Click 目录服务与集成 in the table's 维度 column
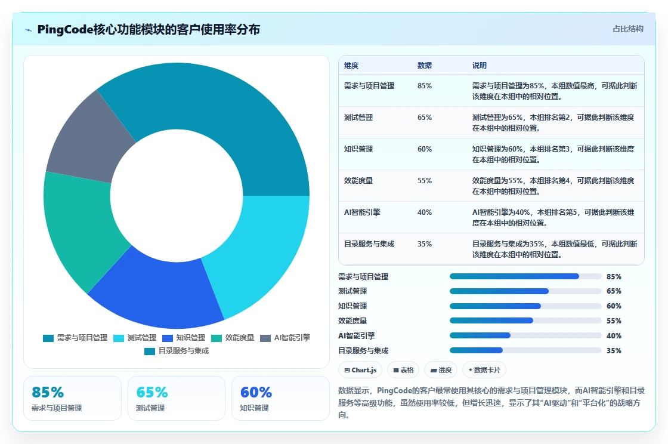Image resolution: width=668 pixels, height=444 pixels. (369, 244)
